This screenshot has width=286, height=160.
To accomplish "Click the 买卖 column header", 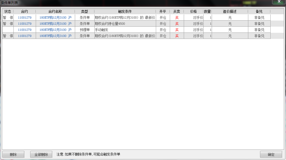I will point(177,11).
